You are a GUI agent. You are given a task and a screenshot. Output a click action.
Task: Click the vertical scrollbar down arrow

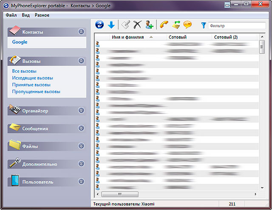coord(262,188)
